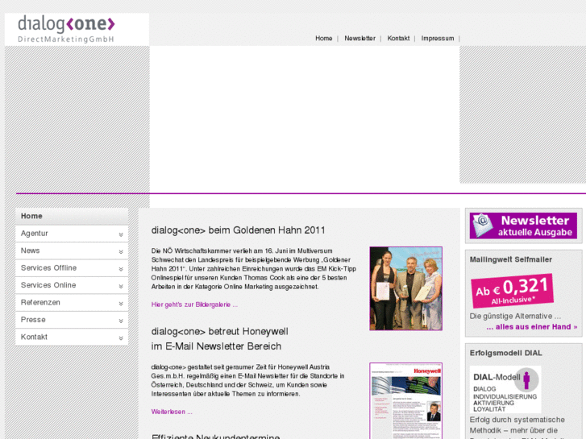
Task: Click the 'Die günstige Alternative ...' text
Action: 515,316
